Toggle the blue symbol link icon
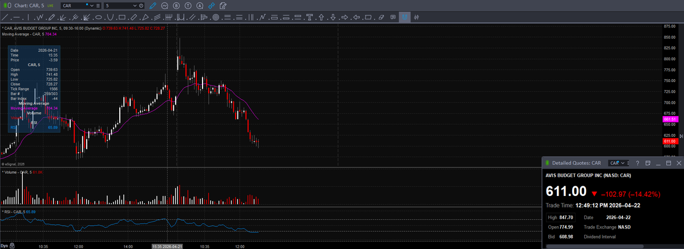The height and width of the screenshot is (249, 684). (x=211, y=6)
